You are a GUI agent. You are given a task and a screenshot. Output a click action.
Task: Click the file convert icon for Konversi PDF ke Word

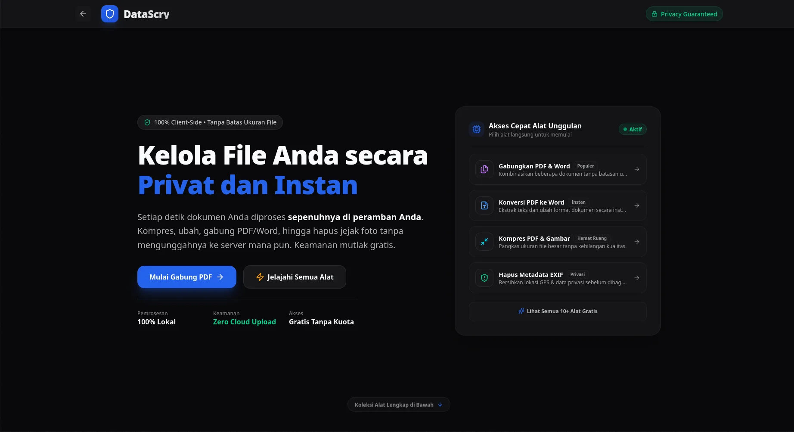(x=484, y=205)
